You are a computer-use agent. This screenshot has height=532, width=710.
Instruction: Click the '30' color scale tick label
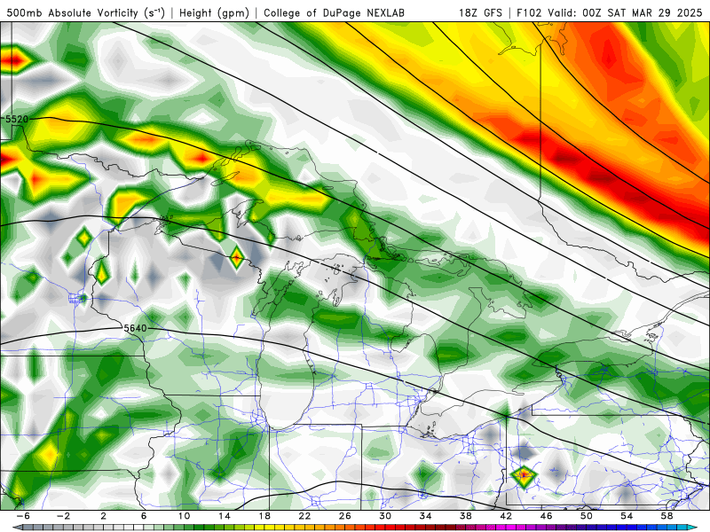(x=385, y=516)
